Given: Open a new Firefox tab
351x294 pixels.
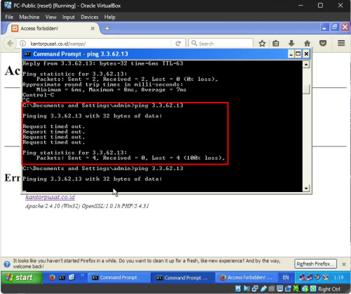Looking at the screenshot, I should pyautogui.click(x=107, y=28).
